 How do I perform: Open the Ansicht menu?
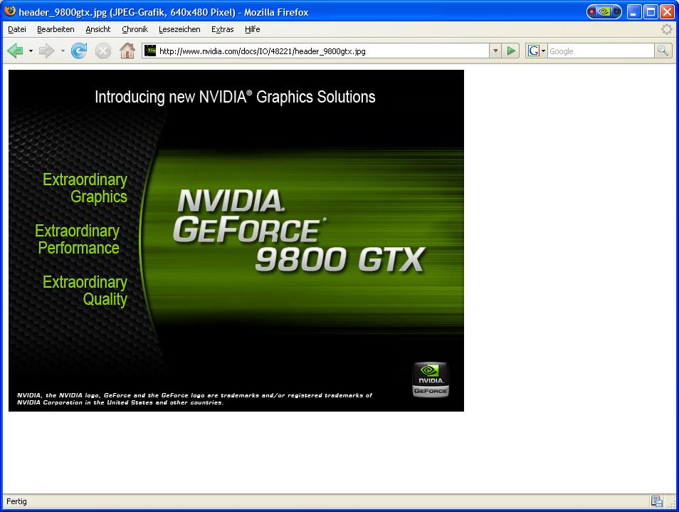[x=98, y=29]
